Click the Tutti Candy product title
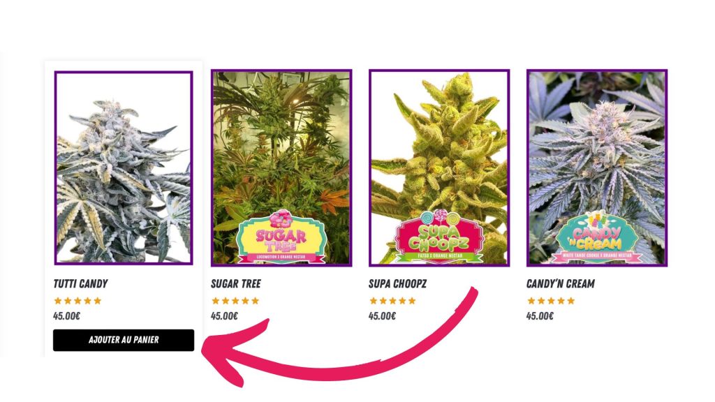The height and width of the screenshot is (402, 715). coord(80,284)
